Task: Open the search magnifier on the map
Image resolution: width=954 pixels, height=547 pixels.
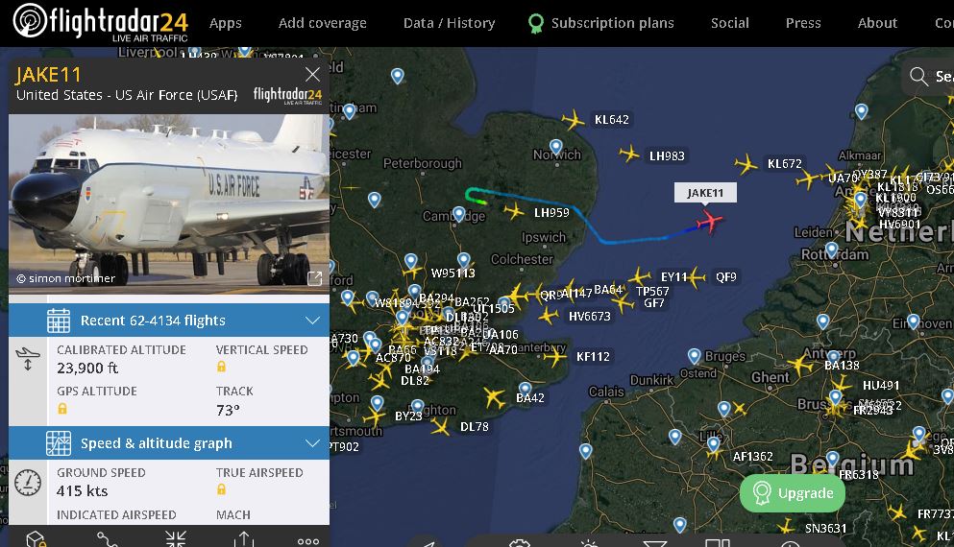Action: coord(917,77)
